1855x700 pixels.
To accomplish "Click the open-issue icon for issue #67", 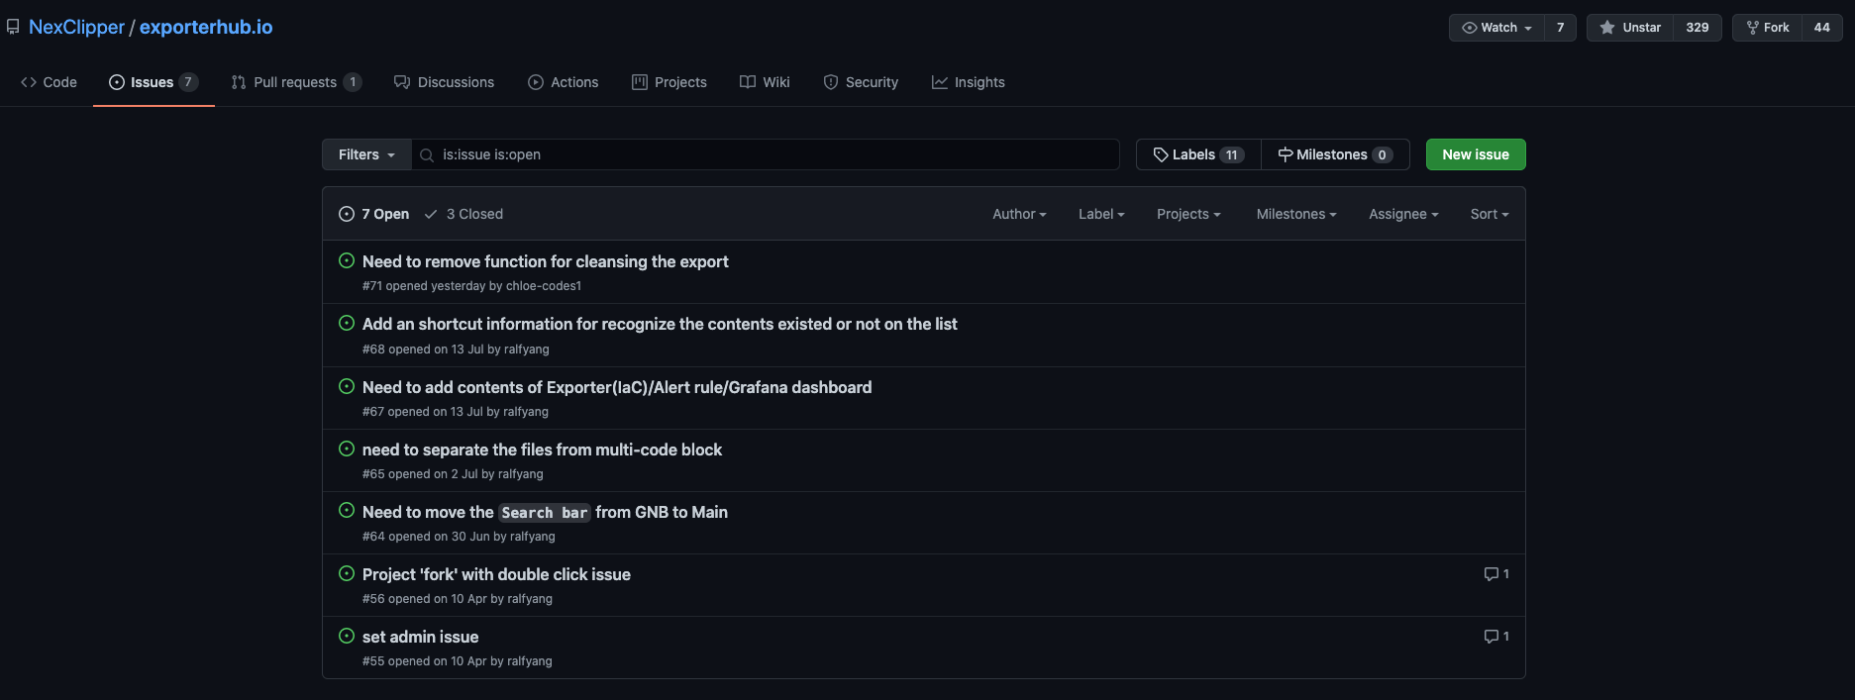I will pos(347,386).
